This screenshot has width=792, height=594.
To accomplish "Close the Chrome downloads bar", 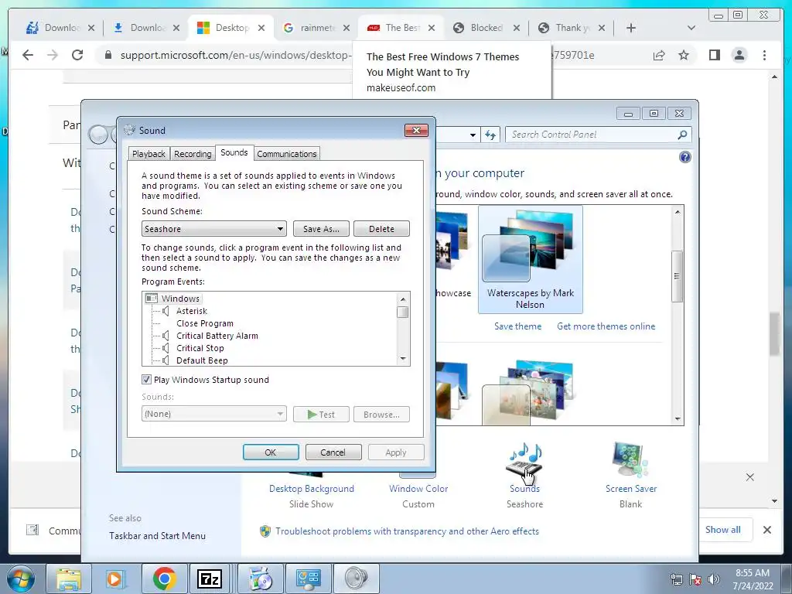I will click(767, 530).
